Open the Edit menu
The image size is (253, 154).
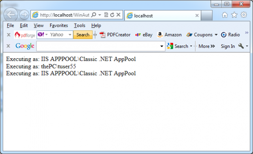[24, 25]
